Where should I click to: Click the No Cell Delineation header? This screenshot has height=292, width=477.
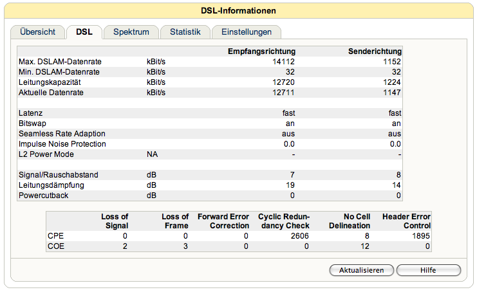350,221
